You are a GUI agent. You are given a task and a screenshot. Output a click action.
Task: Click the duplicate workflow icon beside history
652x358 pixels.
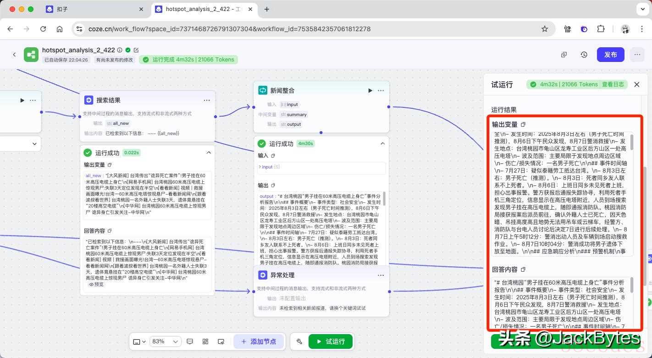click(x=564, y=55)
